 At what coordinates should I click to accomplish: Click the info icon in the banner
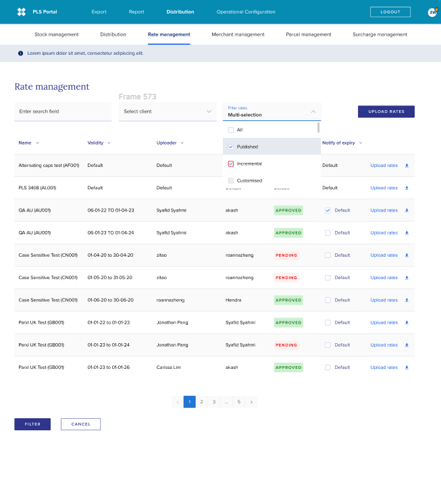point(20,53)
